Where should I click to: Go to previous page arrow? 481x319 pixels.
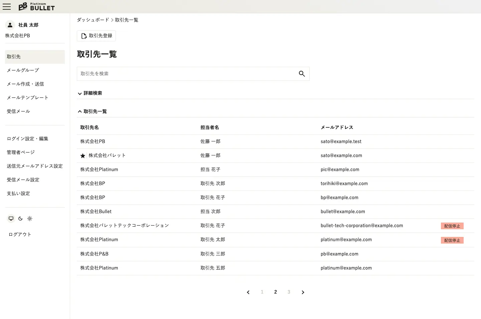(248, 292)
